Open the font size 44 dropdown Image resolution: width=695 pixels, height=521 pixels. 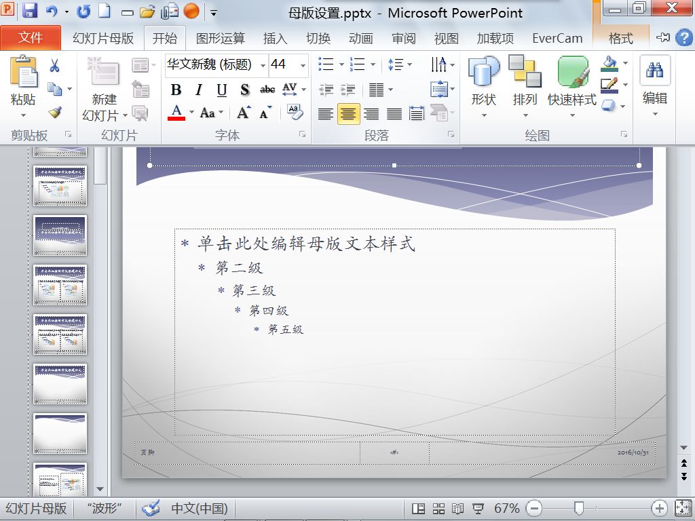pos(303,65)
